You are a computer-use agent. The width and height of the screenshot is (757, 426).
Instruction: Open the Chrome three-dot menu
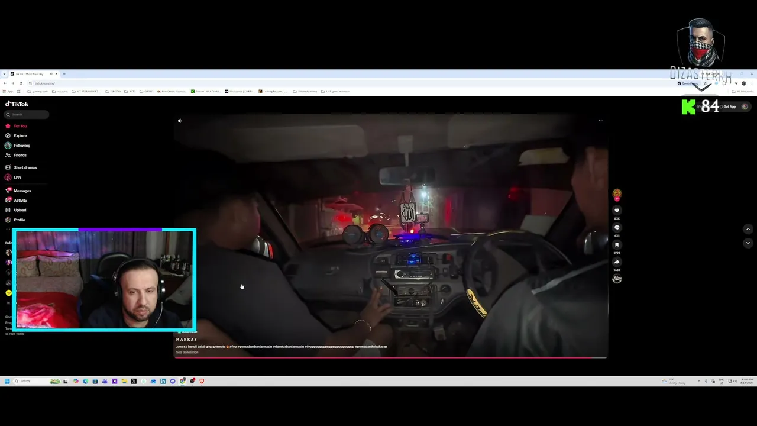tap(752, 83)
